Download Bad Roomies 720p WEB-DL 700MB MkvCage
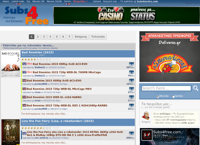The image size is (200, 145). (x=131, y=72)
